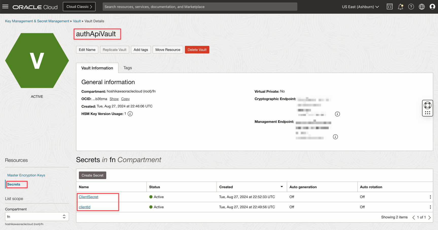Open the language globe icon

coord(422,7)
